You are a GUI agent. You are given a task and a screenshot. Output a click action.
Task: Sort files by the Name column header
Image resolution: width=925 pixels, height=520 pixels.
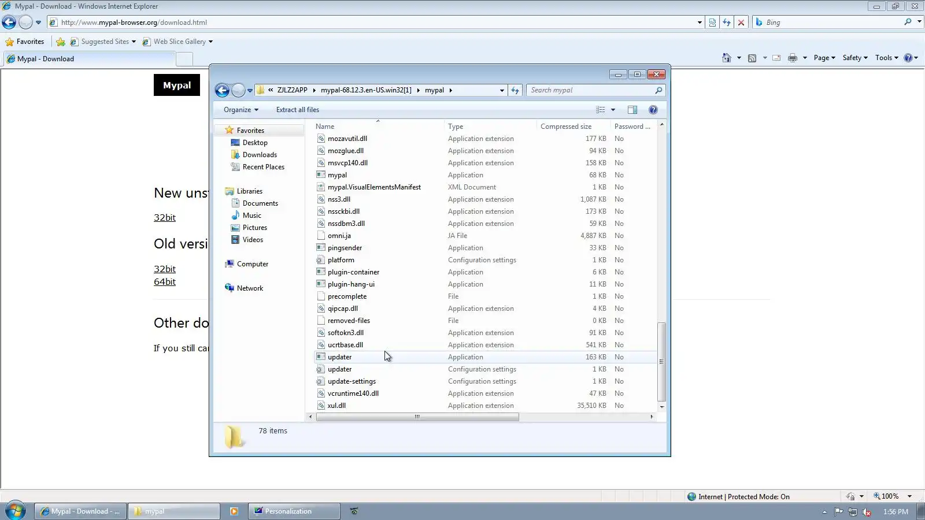[379, 127]
